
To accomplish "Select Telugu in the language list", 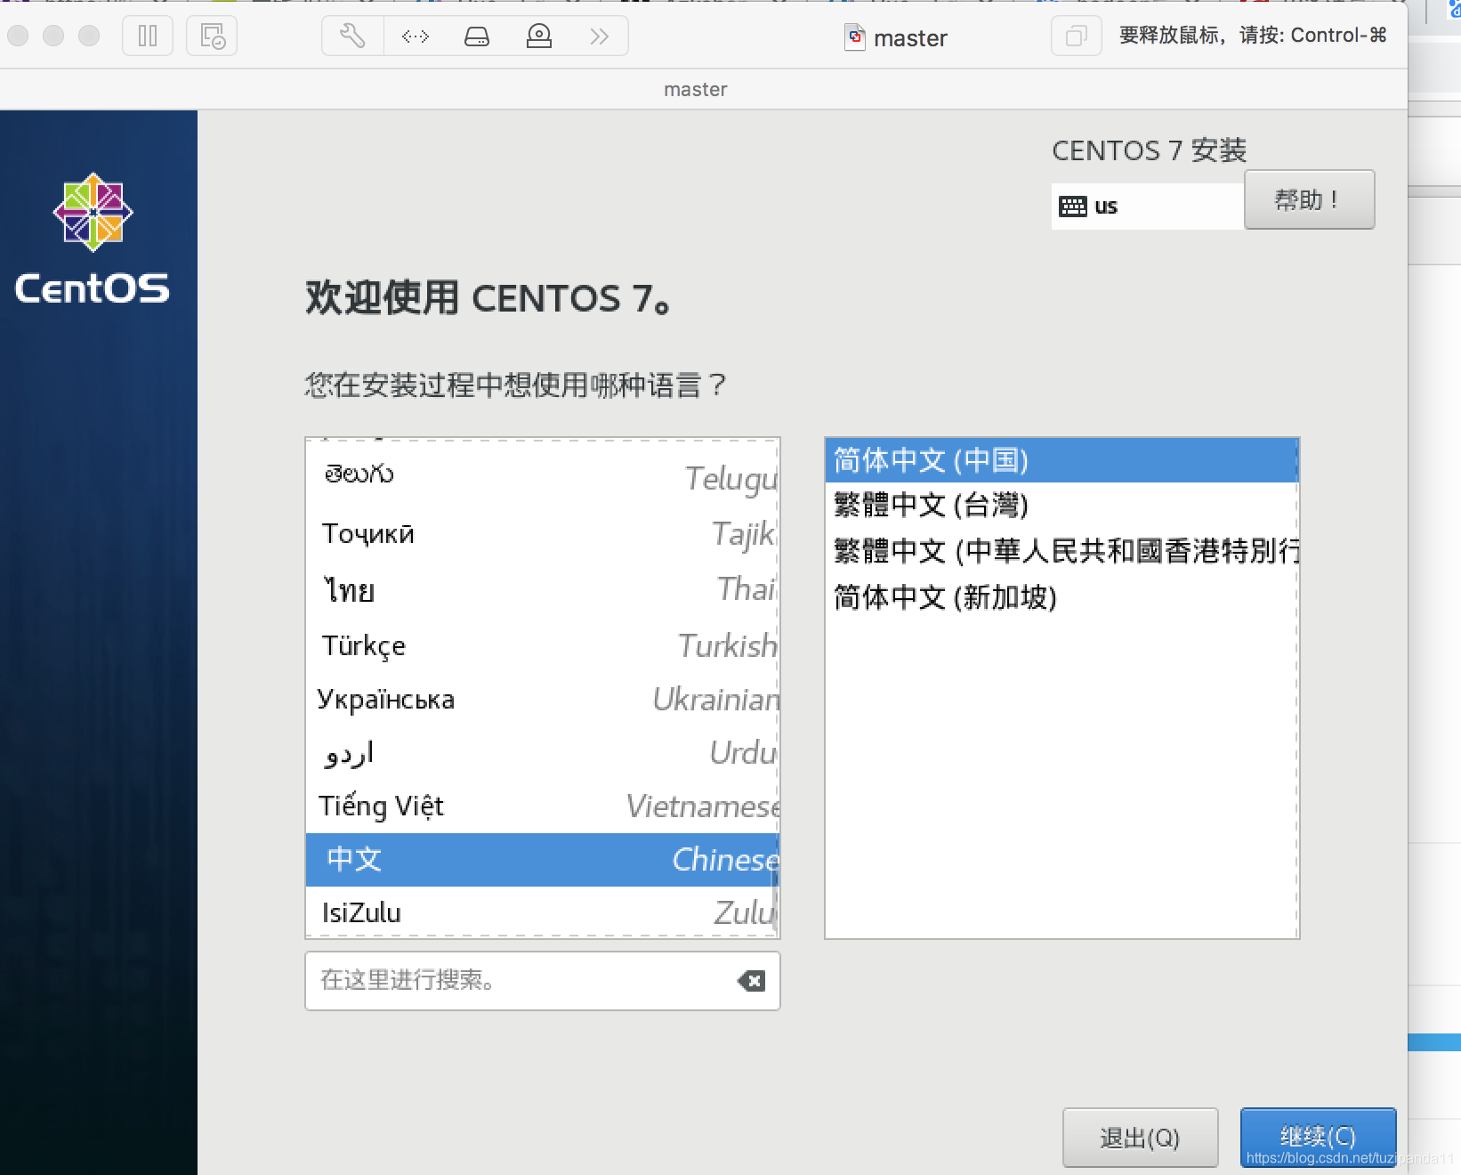I will pyautogui.click(x=542, y=476).
